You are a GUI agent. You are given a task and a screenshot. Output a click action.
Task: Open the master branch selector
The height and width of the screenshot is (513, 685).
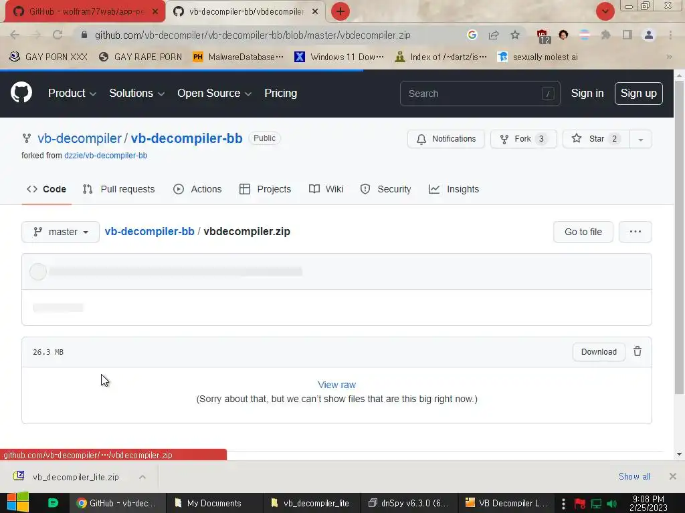(x=60, y=232)
